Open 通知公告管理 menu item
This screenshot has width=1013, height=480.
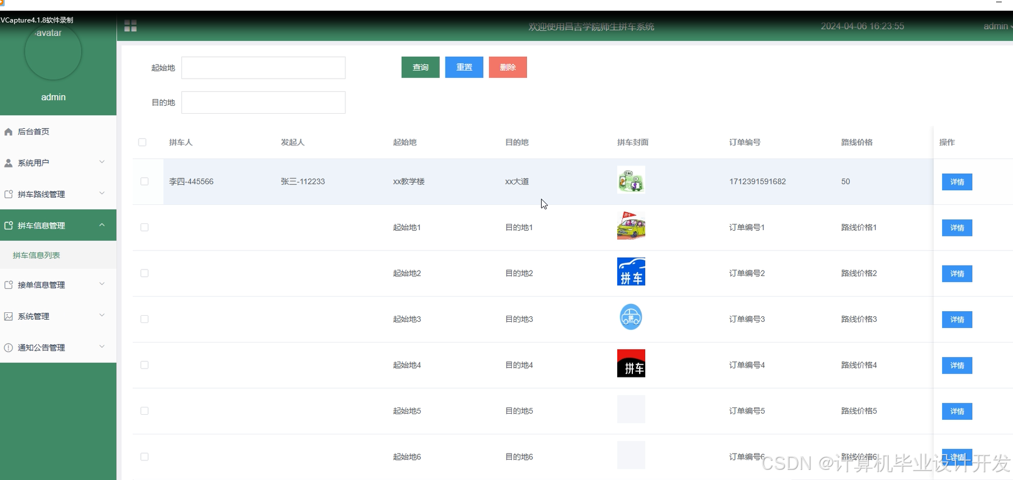(58, 348)
